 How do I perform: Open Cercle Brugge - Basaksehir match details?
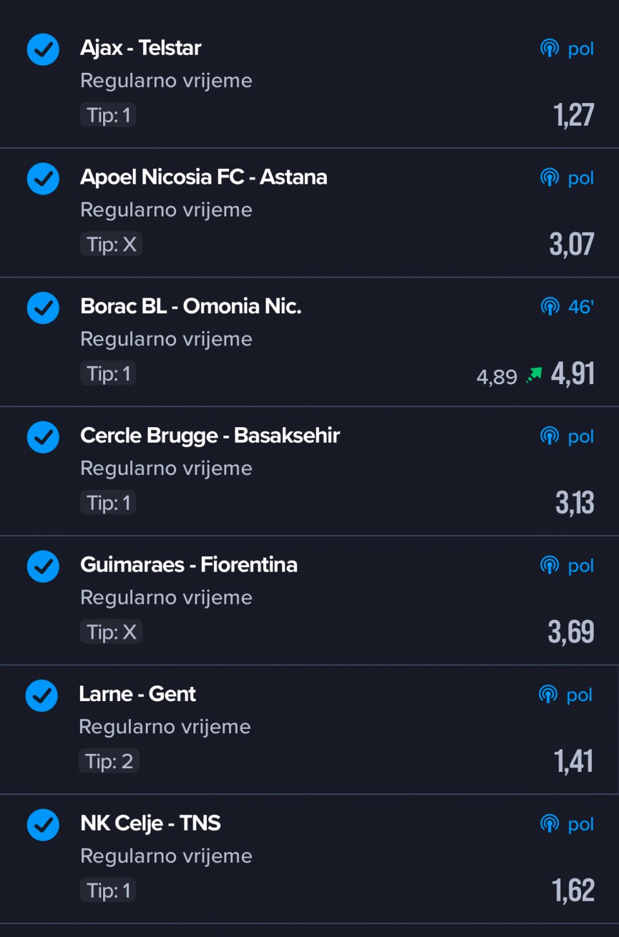210,436
